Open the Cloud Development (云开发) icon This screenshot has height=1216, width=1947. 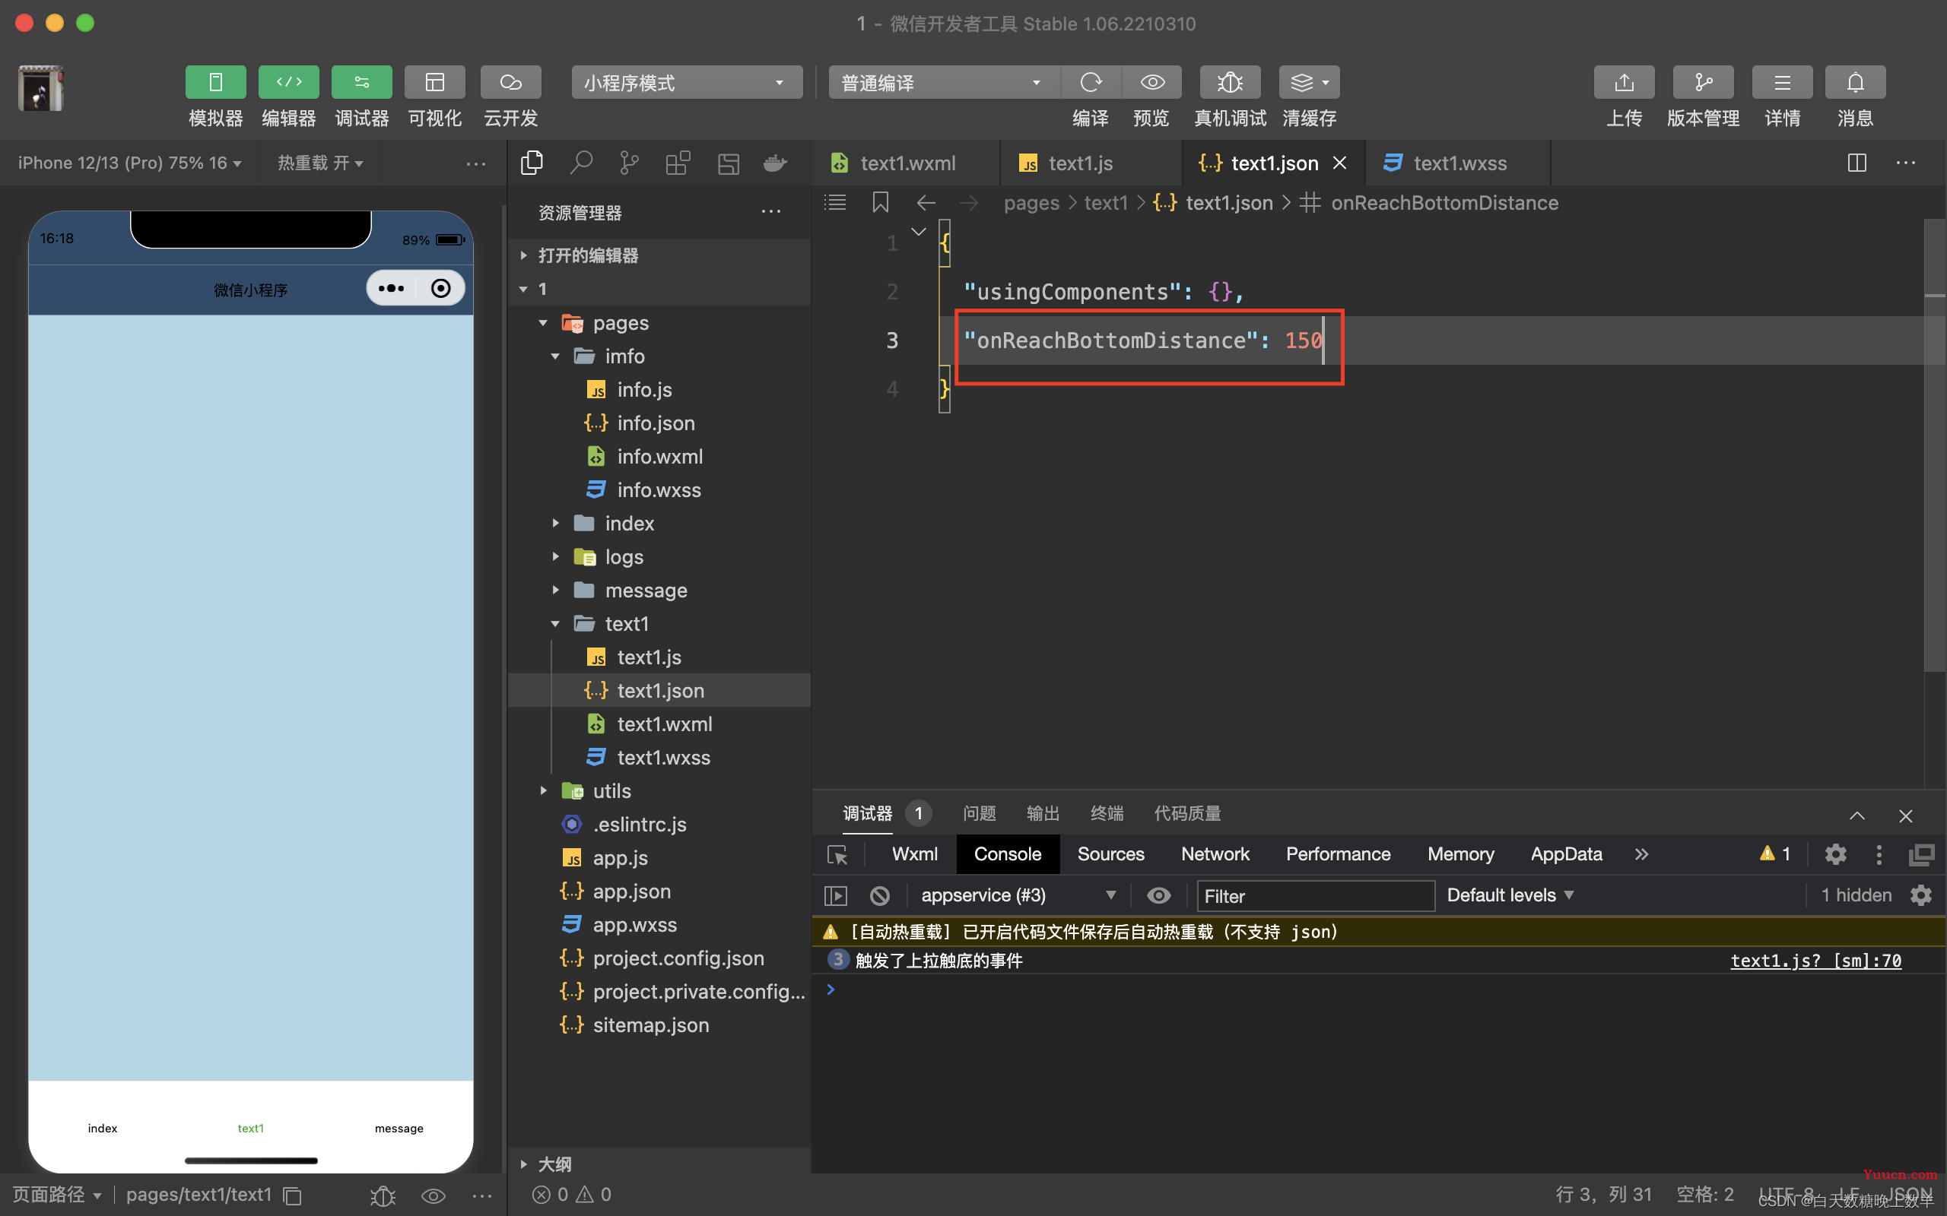click(x=511, y=82)
